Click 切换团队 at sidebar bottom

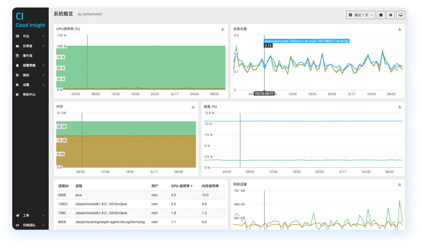(30, 225)
